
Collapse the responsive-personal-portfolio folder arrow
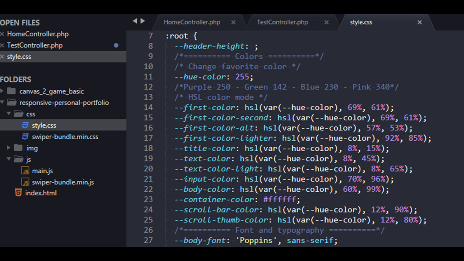[x=2, y=102]
